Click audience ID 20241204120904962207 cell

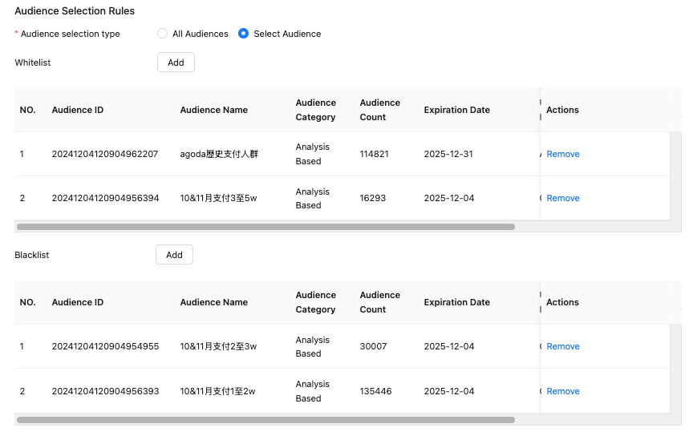pos(105,154)
